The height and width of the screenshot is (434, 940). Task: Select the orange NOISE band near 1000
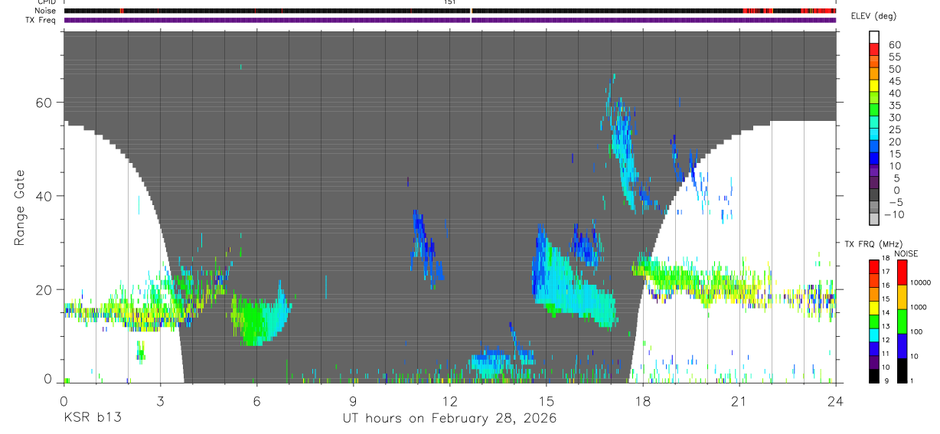pyautogui.click(x=903, y=297)
